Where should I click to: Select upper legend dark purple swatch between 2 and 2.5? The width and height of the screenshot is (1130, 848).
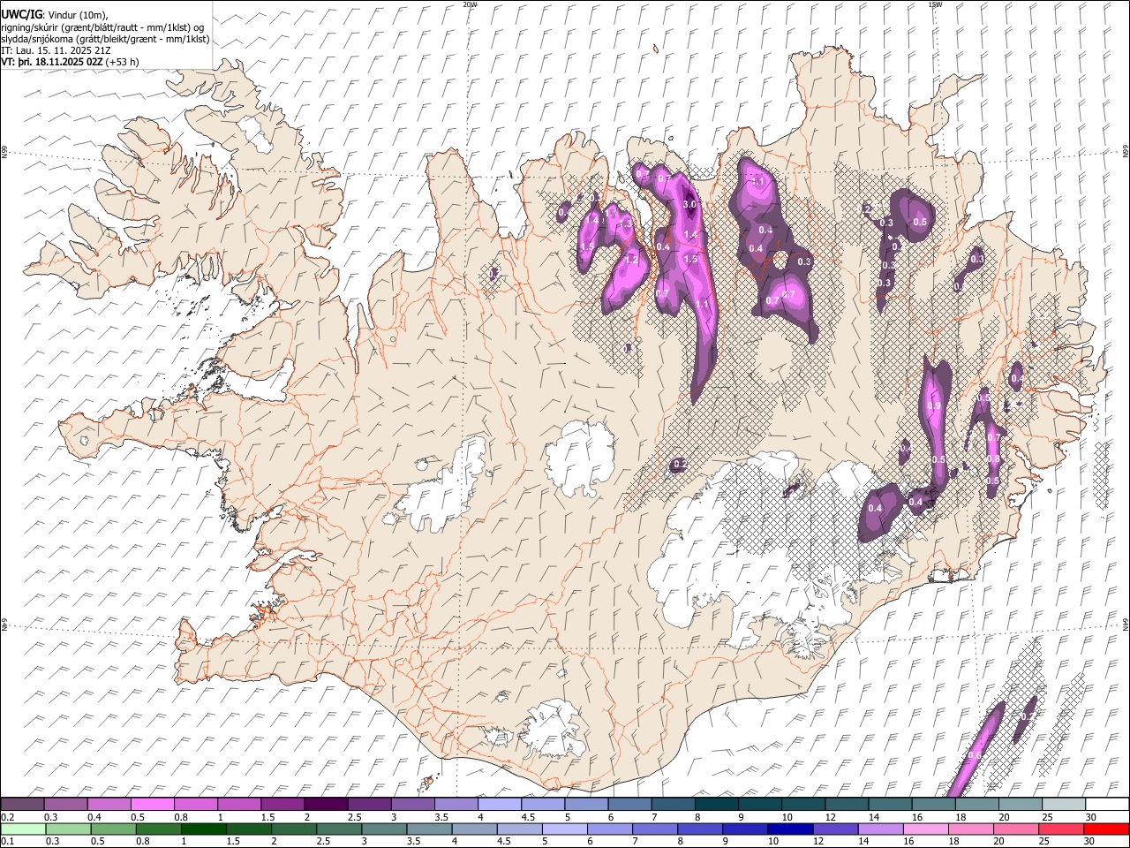[326, 804]
